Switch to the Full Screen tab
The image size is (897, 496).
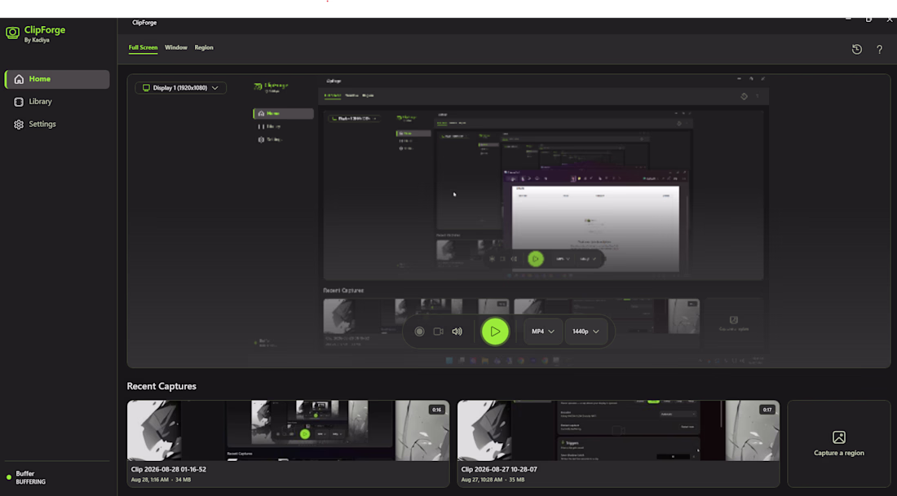pos(143,47)
